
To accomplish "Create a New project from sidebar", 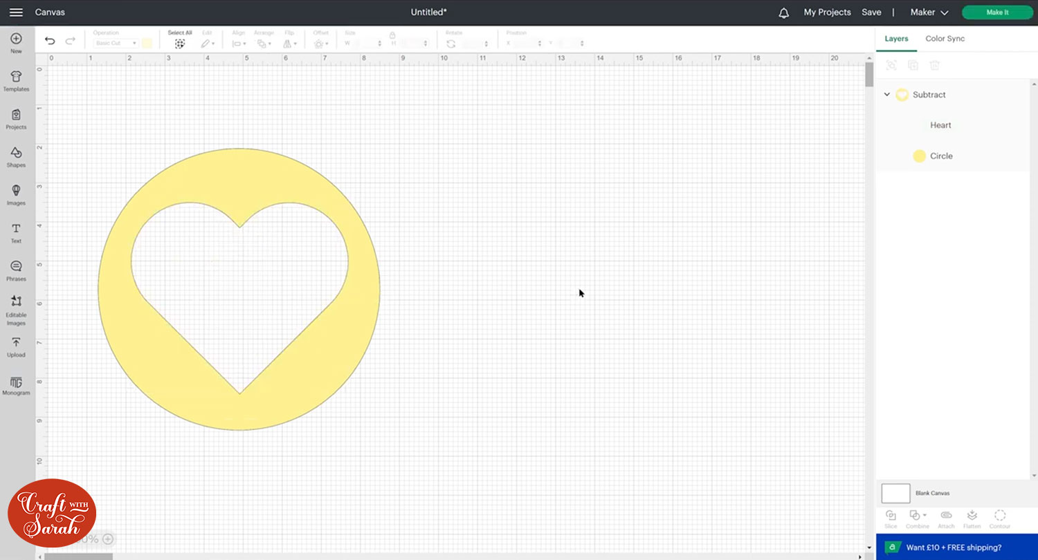I will [x=16, y=43].
